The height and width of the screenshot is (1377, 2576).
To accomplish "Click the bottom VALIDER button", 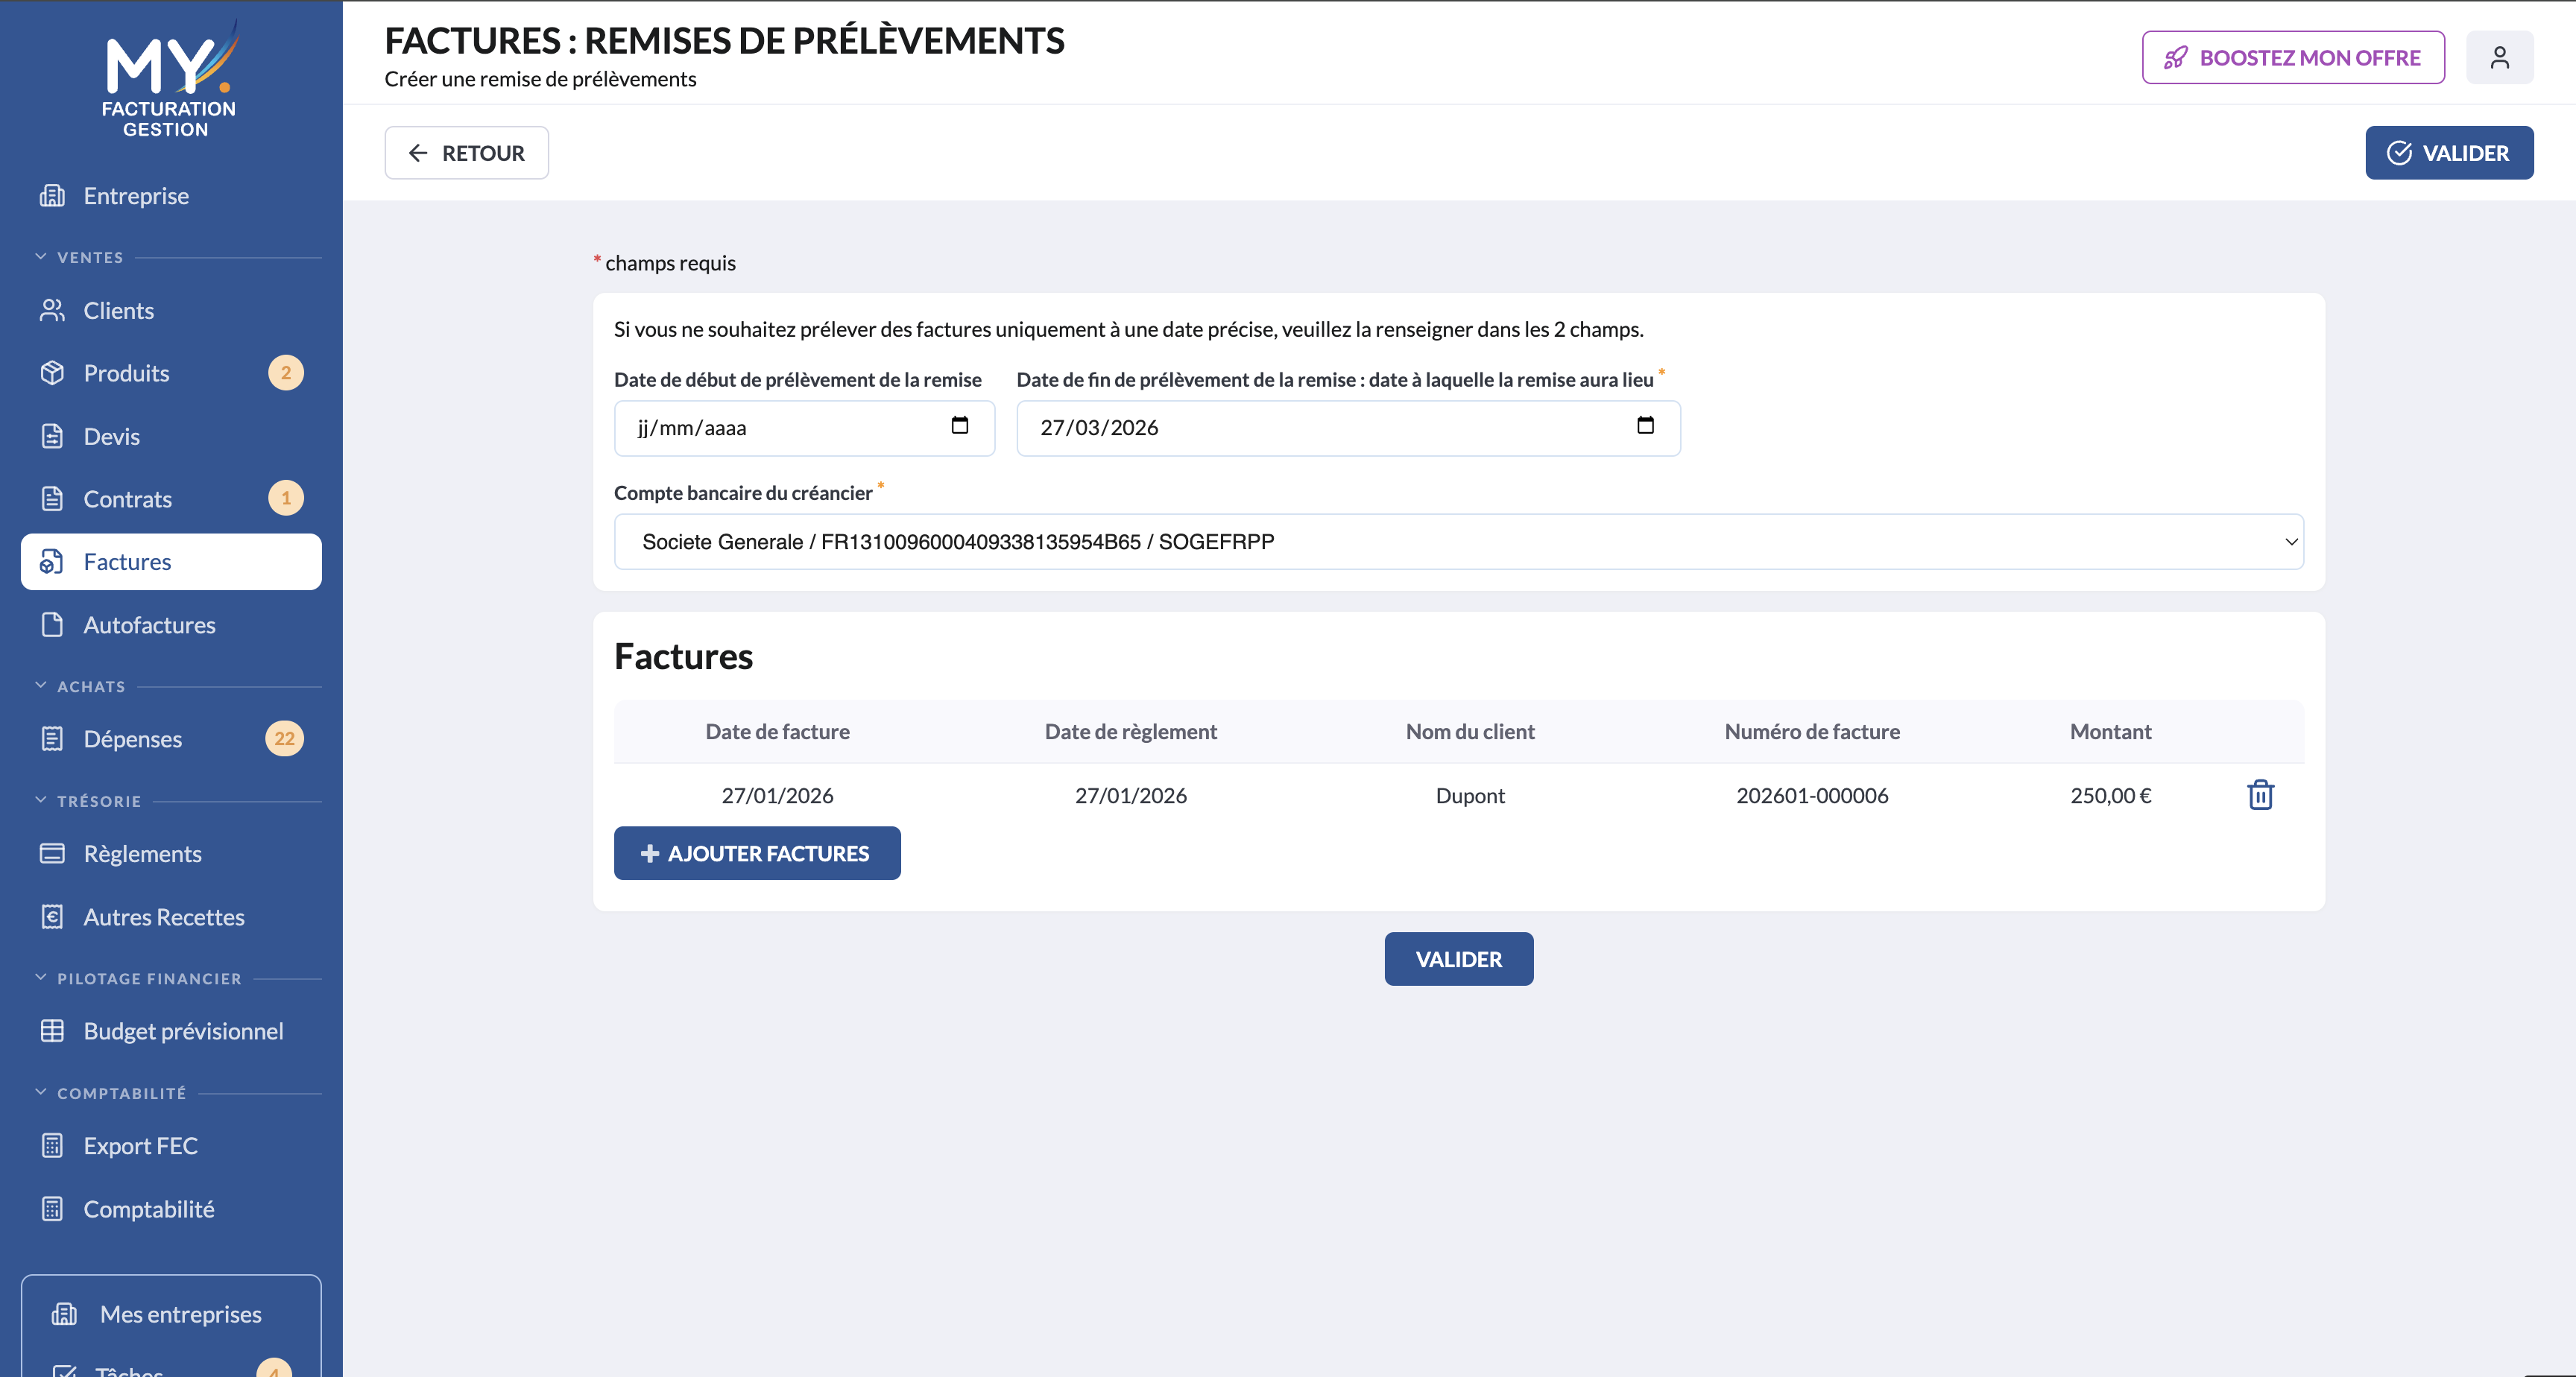I will point(1458,959).
